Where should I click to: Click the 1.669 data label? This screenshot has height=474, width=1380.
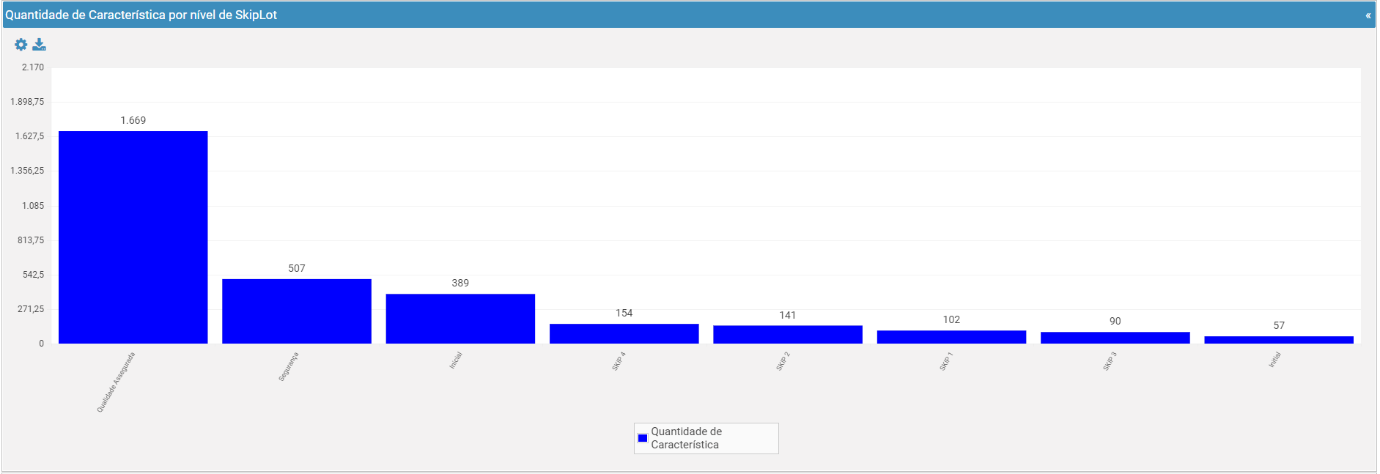[133, 120]
